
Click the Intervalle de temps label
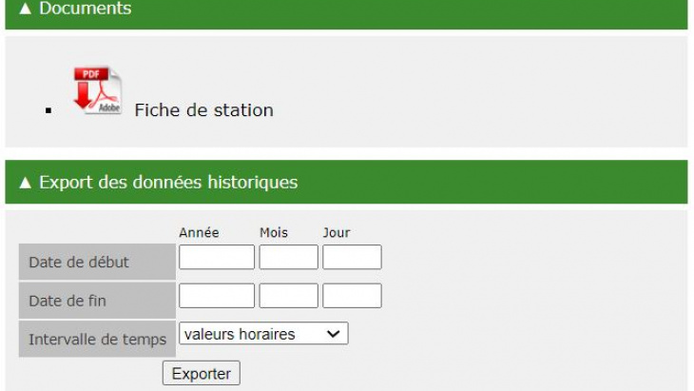point(97,339)
